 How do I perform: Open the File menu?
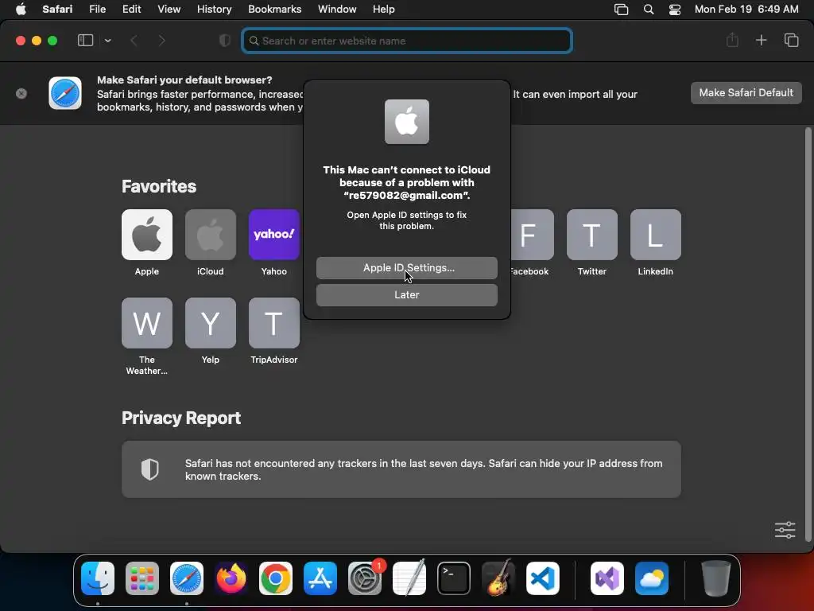(97, 9)
